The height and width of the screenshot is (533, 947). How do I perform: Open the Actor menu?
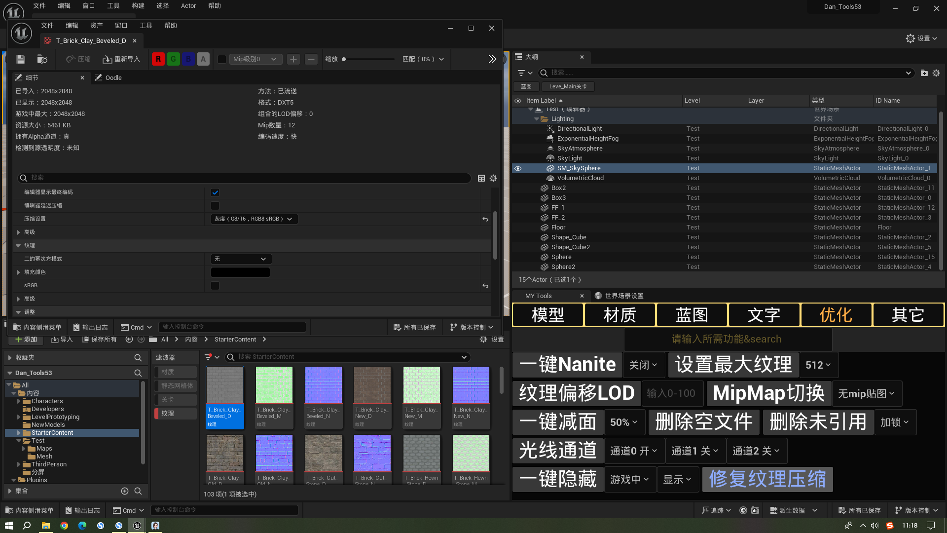[x=188, y=6]
